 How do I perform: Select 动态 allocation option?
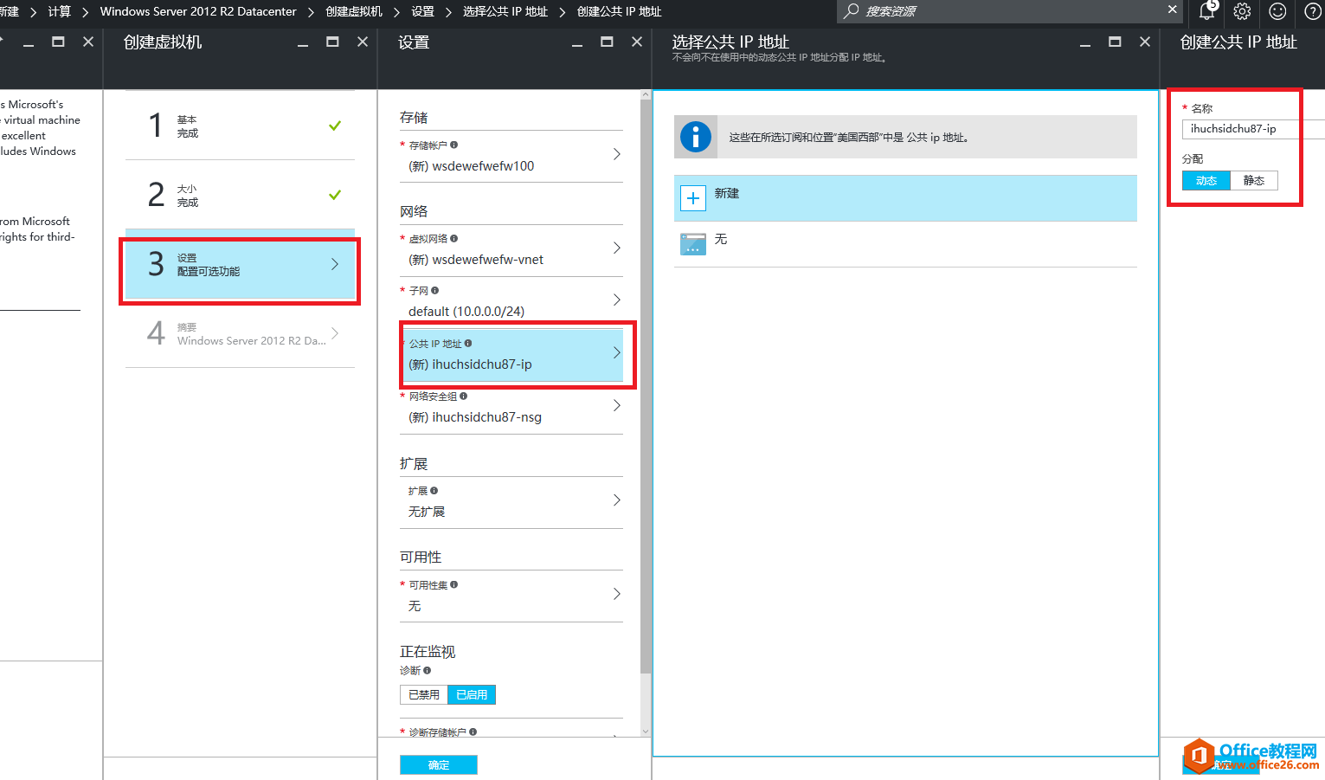click(1206, 181)
